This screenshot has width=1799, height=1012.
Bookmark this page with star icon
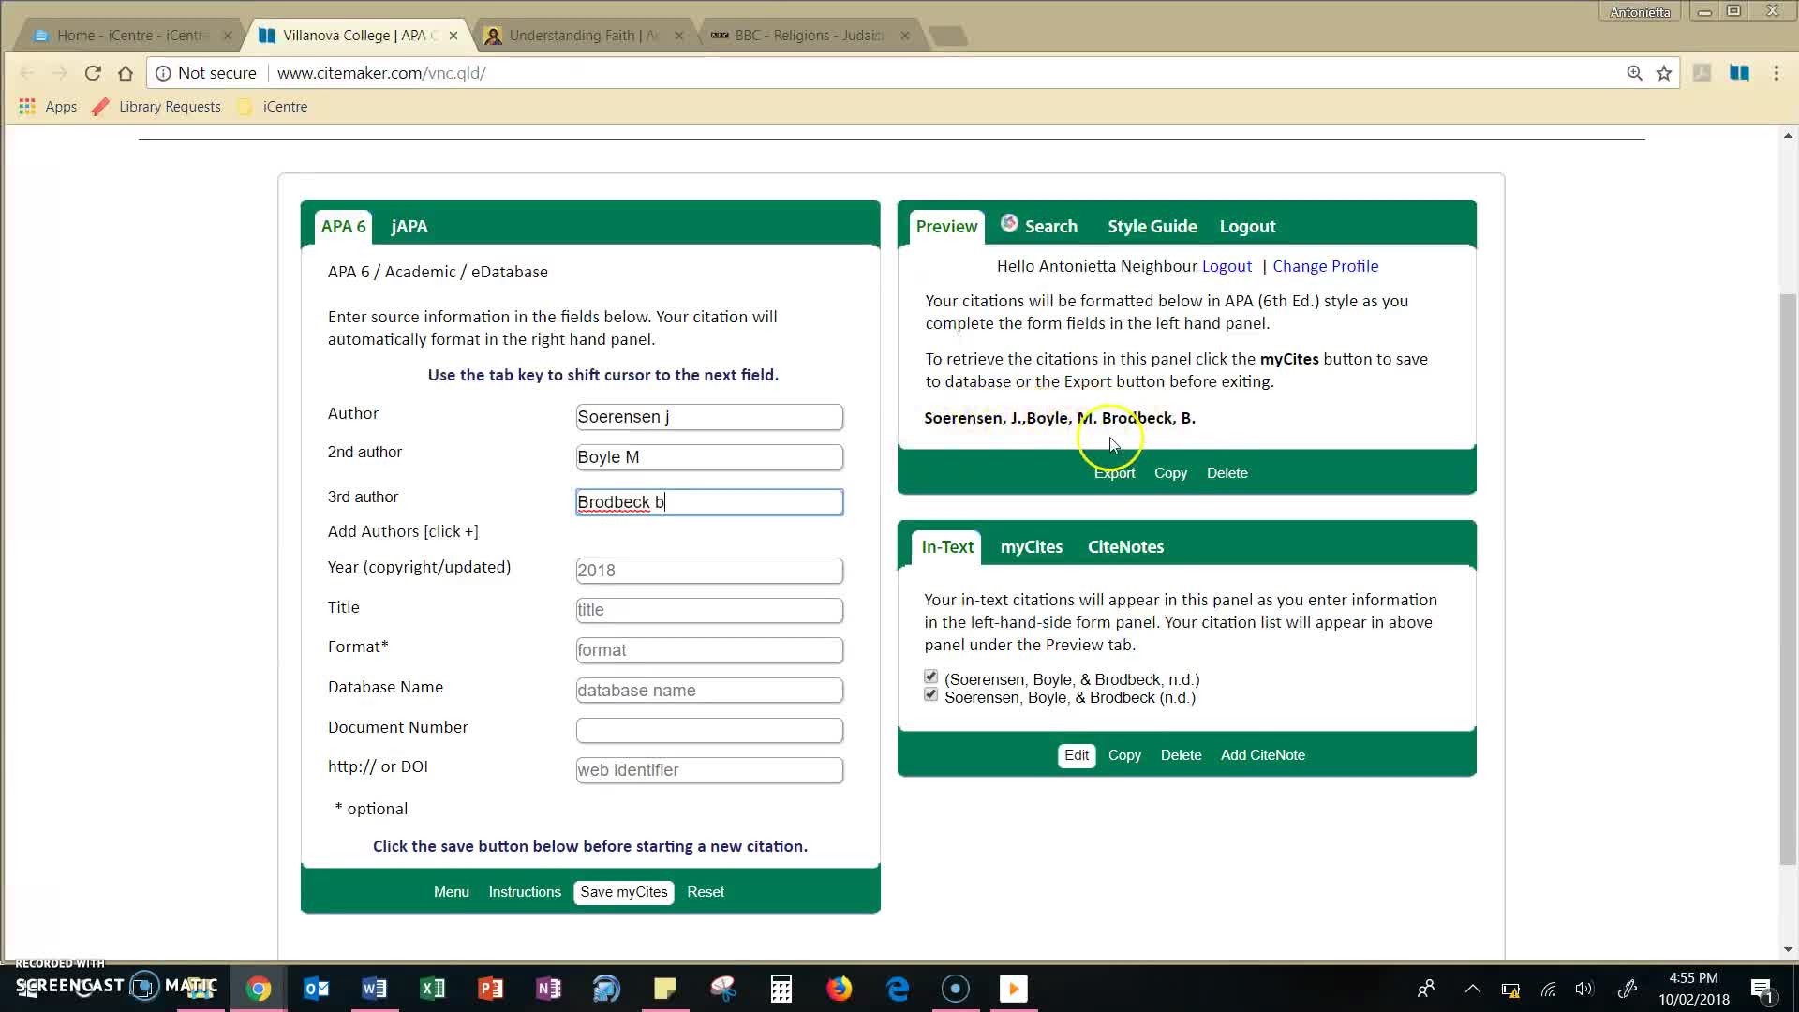click(x=1664, y=73)
